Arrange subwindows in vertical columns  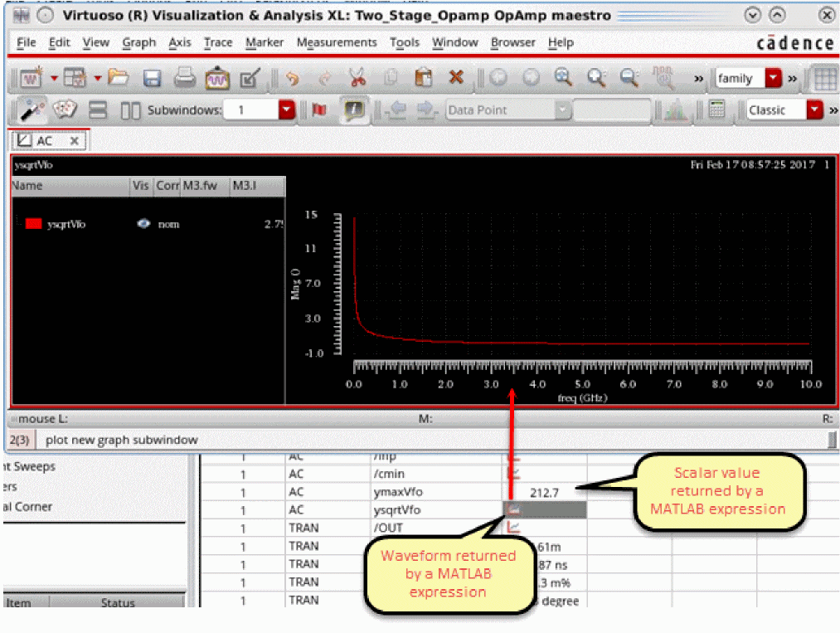coord(130,111)
